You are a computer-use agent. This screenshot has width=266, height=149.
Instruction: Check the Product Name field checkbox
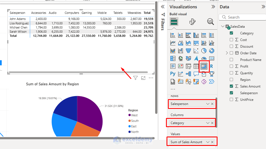click(x=231, y=60)
